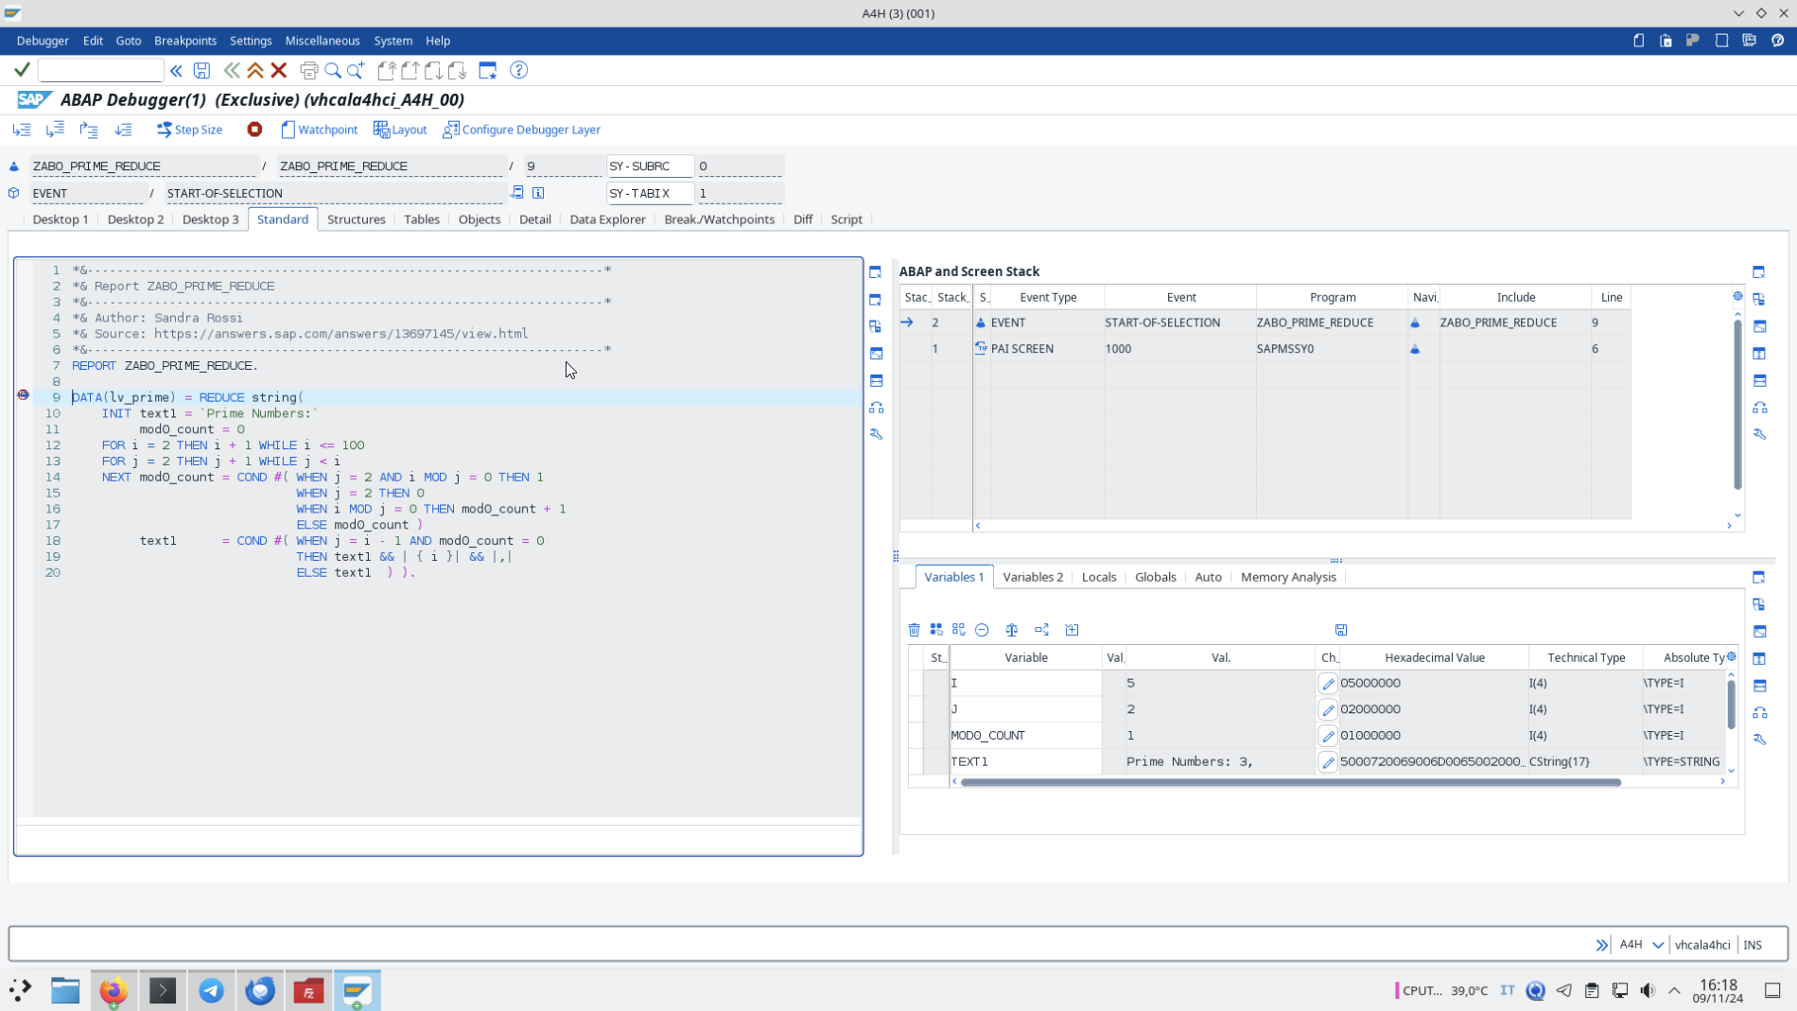Open the file manager from taskbar
The width and height of the screenshot is (1797, 1011).
[65, 990]
